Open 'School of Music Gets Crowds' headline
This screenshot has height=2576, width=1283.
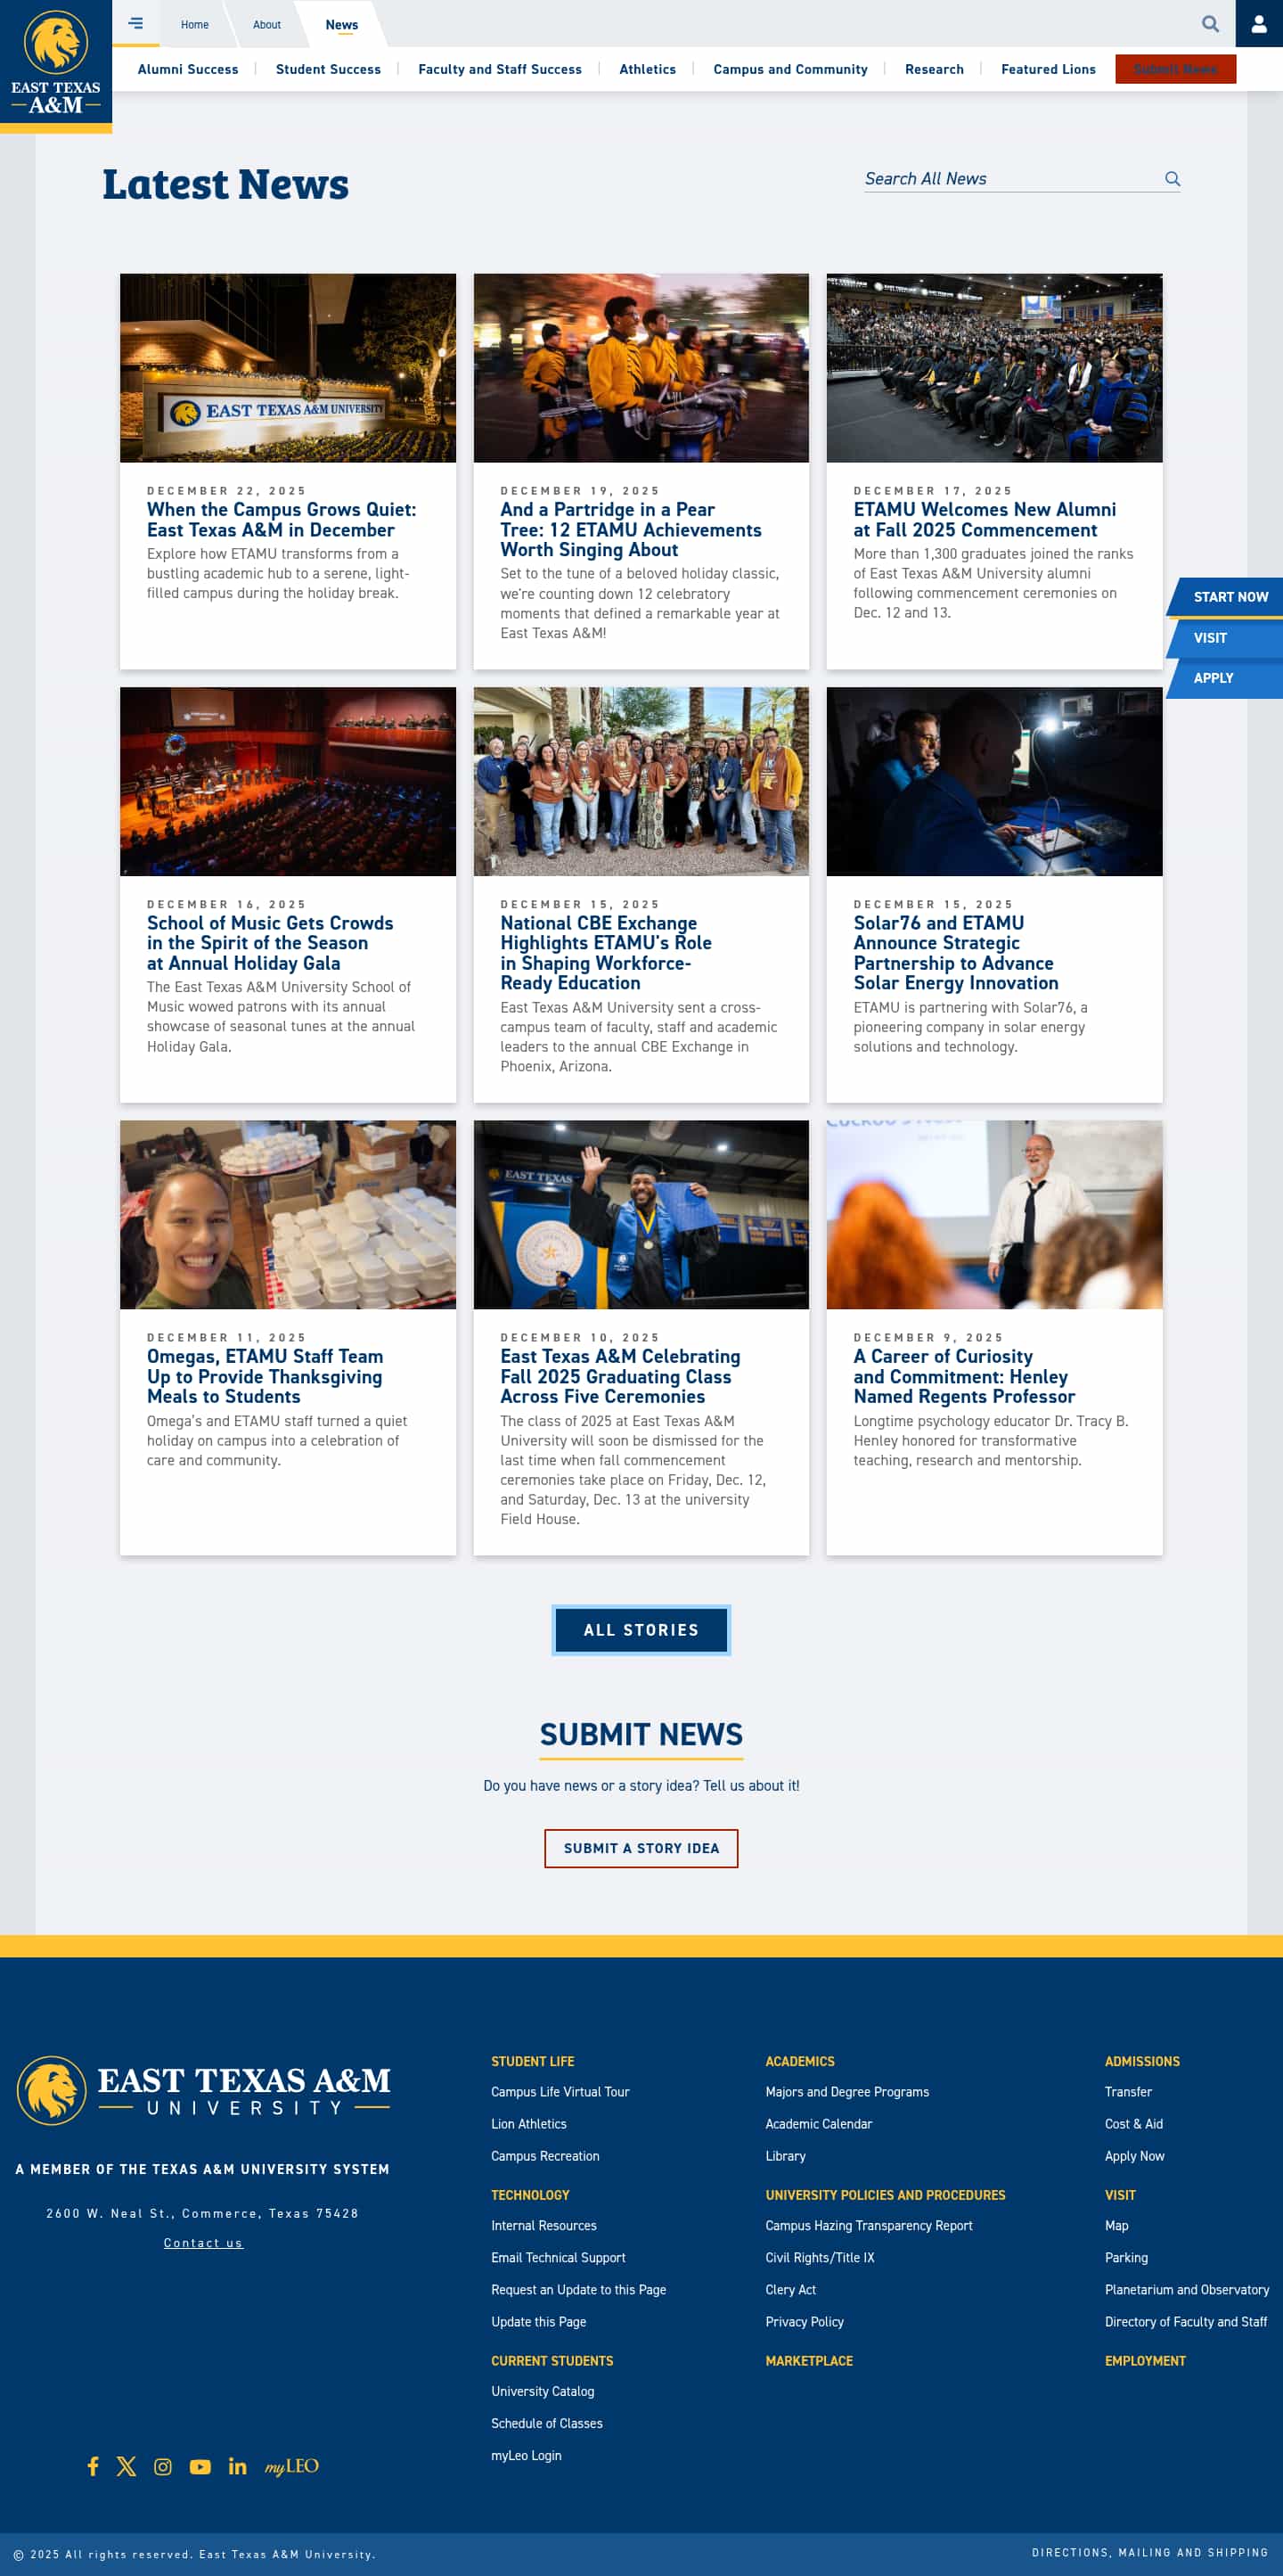[270, 943]
